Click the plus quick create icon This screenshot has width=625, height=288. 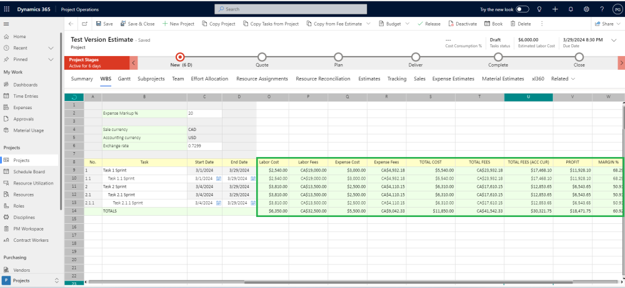[x=555, y=9]
